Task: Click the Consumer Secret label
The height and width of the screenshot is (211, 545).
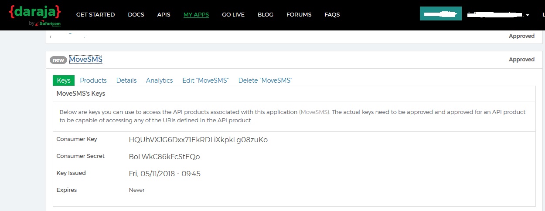Action: click(x=81, y=156)
